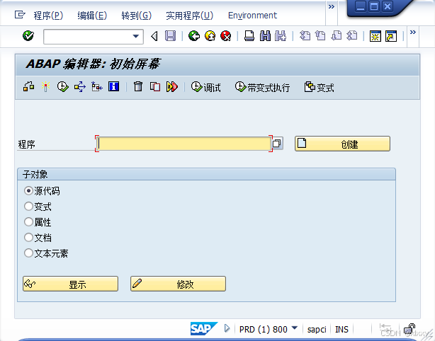Open the command field dropdown arrow
Screen dimensions: 435x341
[x=135, y=36]
